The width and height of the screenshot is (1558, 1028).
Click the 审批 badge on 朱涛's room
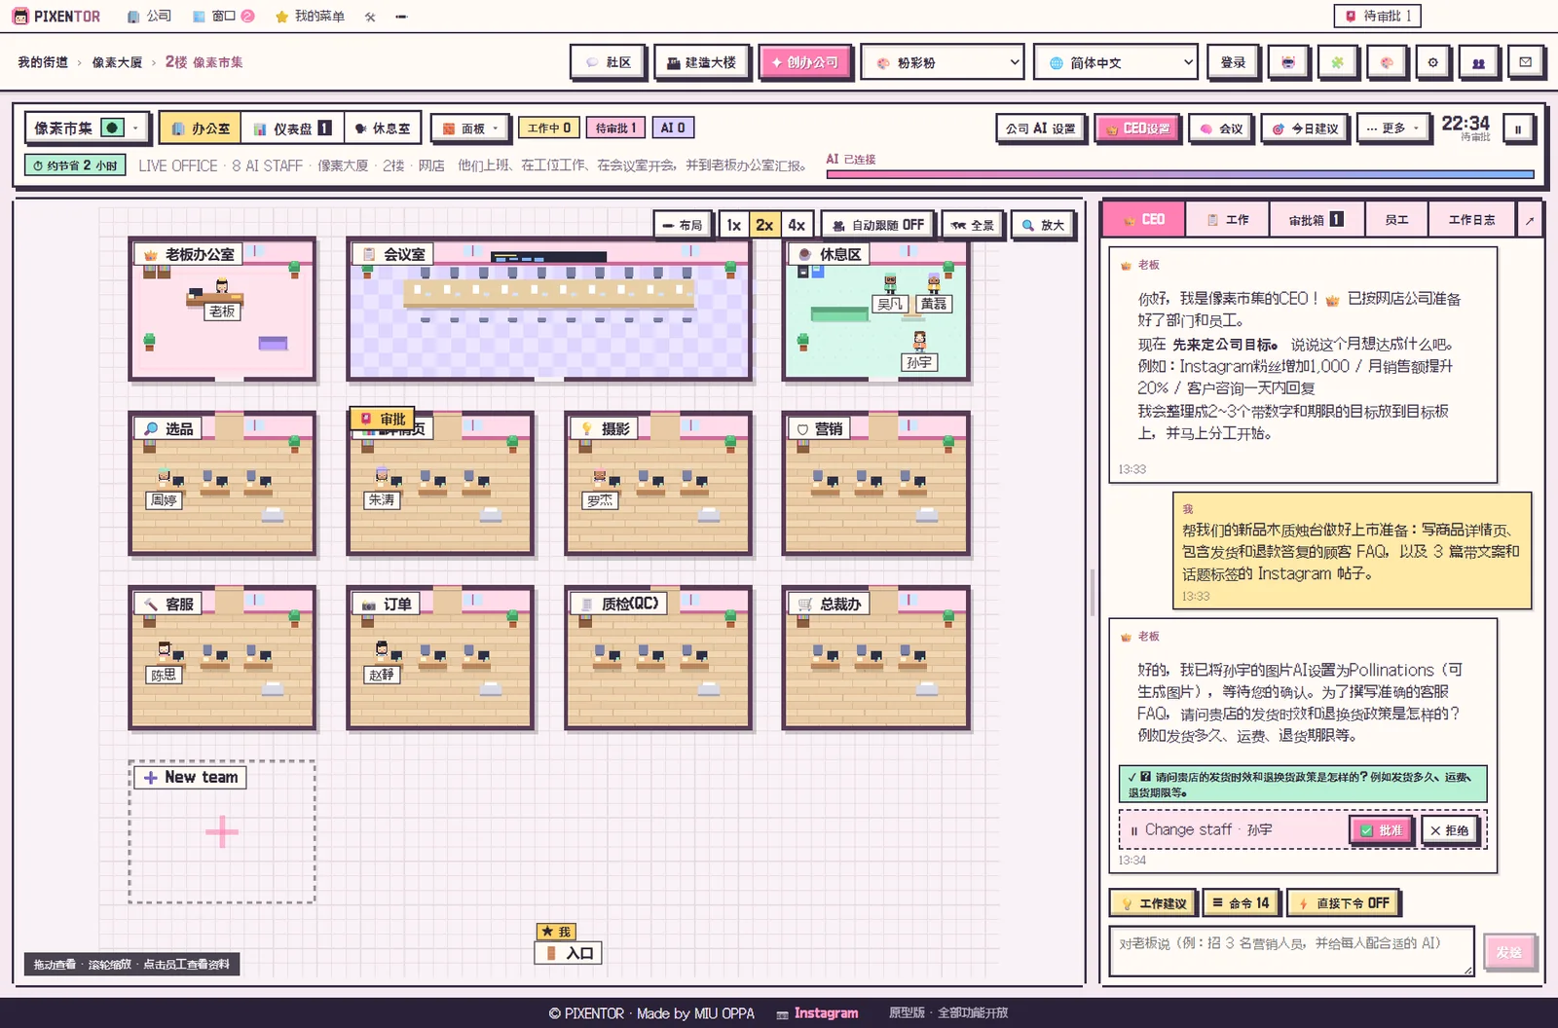pyautogui.click(x=383, y=419)
